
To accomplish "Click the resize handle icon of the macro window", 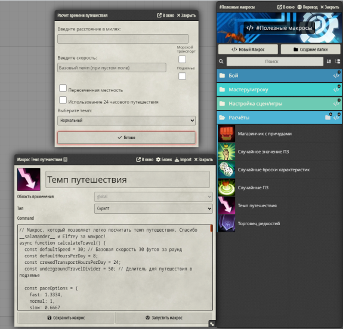I will point(212,324).
